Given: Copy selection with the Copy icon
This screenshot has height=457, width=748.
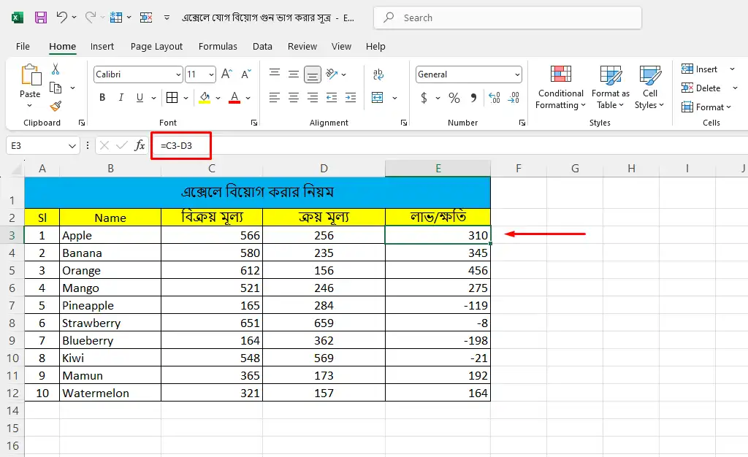Looking at the screenshot, I should 56,88.
